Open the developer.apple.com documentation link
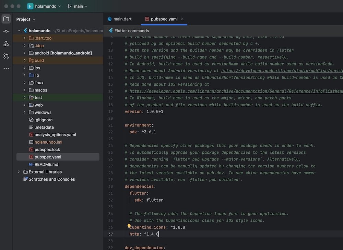 (236, 91)
